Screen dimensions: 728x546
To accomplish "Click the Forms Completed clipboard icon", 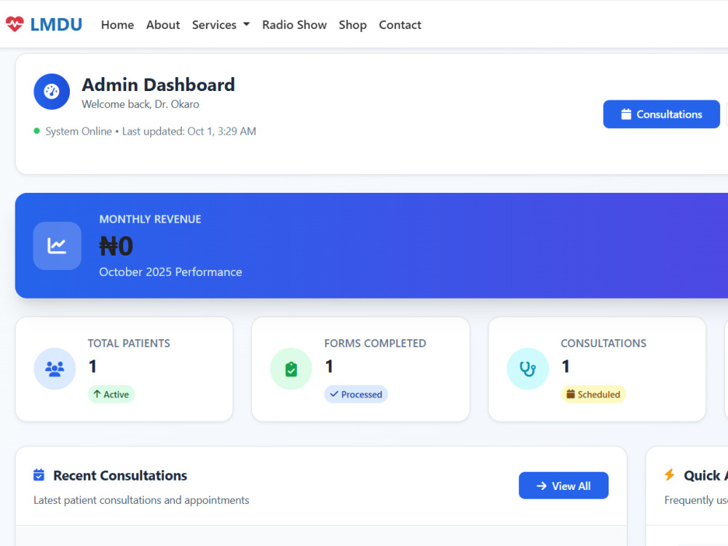I will coord(291,368).
